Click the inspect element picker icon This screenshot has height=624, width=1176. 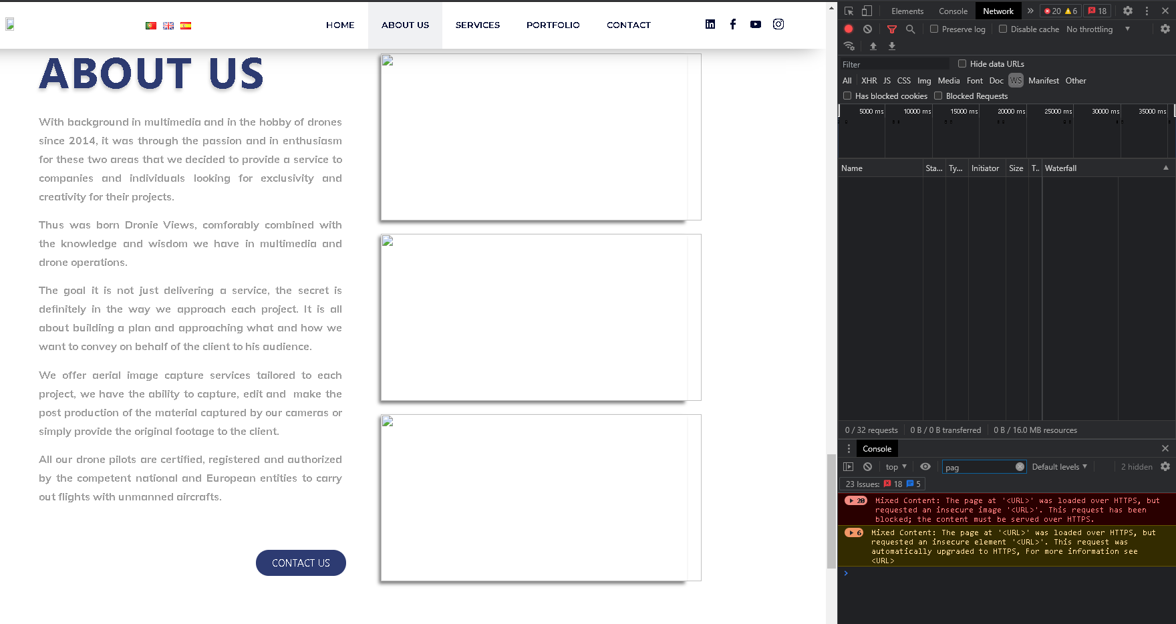tap(849, 11)
